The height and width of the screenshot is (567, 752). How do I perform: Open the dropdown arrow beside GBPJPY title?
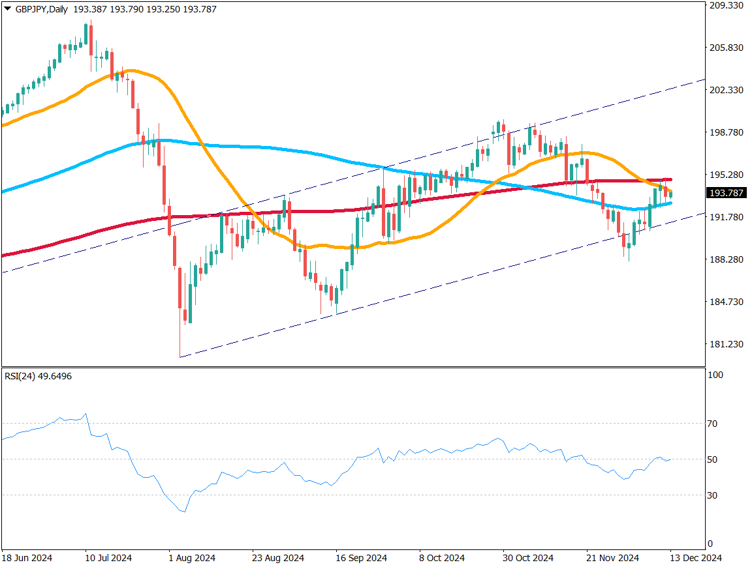[7, 9]
